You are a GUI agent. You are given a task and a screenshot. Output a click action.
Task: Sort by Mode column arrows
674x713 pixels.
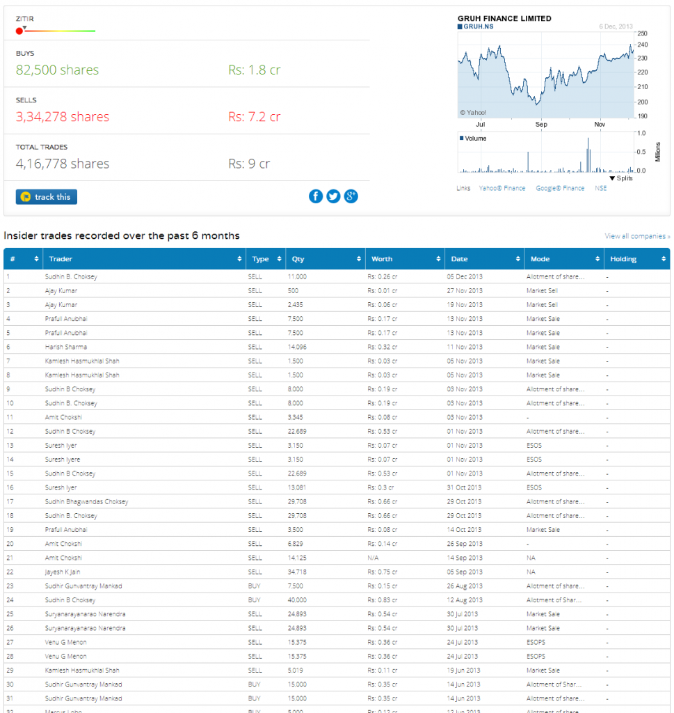(x=597, y=259)
